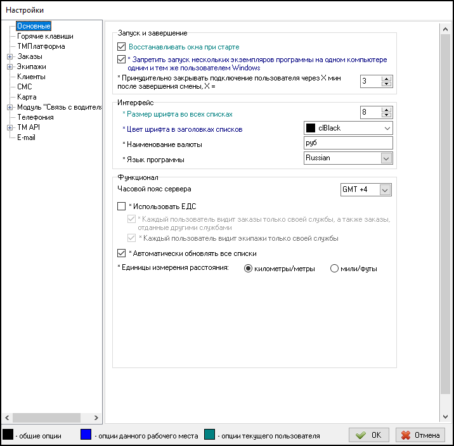Expand the Заказы tree node
The image size is (454, 446).
[10, 56]
